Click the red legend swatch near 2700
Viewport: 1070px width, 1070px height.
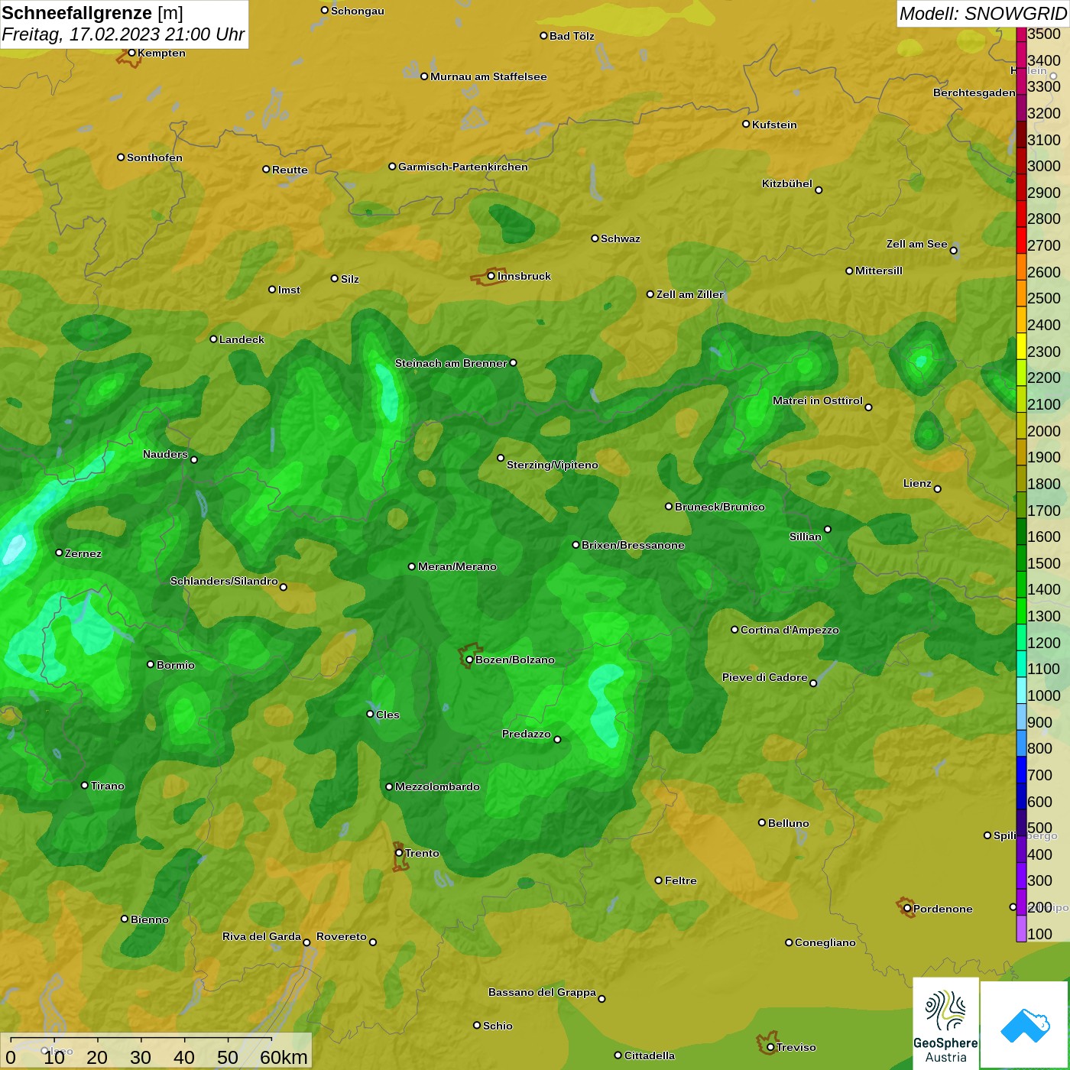tap(1021, 240)
